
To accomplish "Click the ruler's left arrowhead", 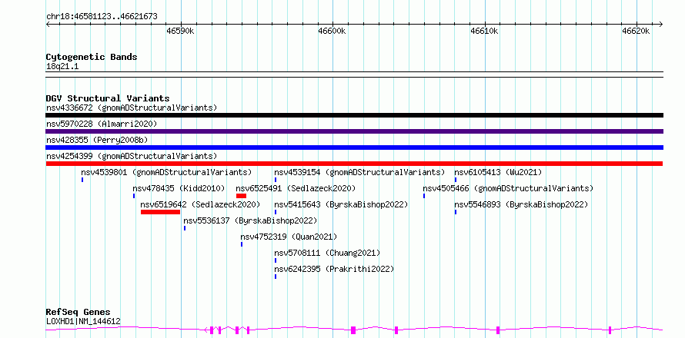I will (48, 24).
